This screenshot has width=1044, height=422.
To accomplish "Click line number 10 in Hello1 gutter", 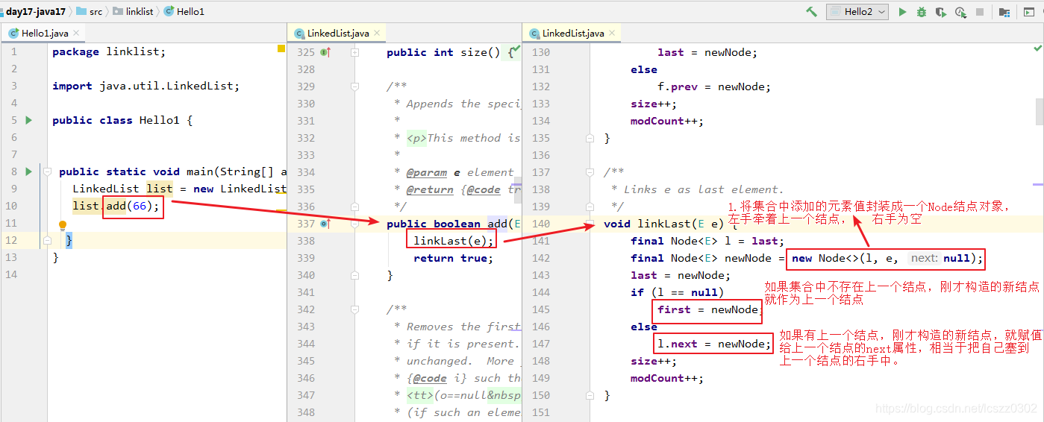I will click(x=11, y=207).
